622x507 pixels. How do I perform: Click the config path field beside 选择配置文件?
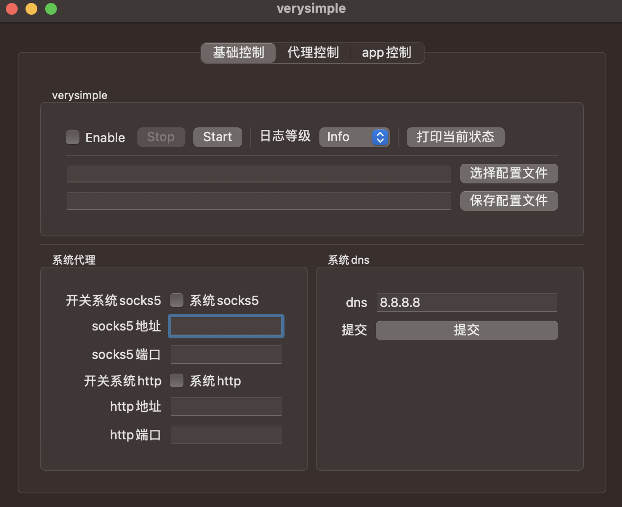[259, 174]
